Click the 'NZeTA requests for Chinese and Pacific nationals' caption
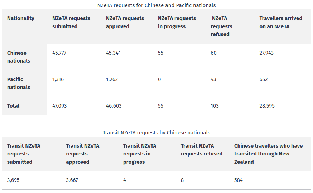Viewport: 313px width, 193px height. coord(156,5)
